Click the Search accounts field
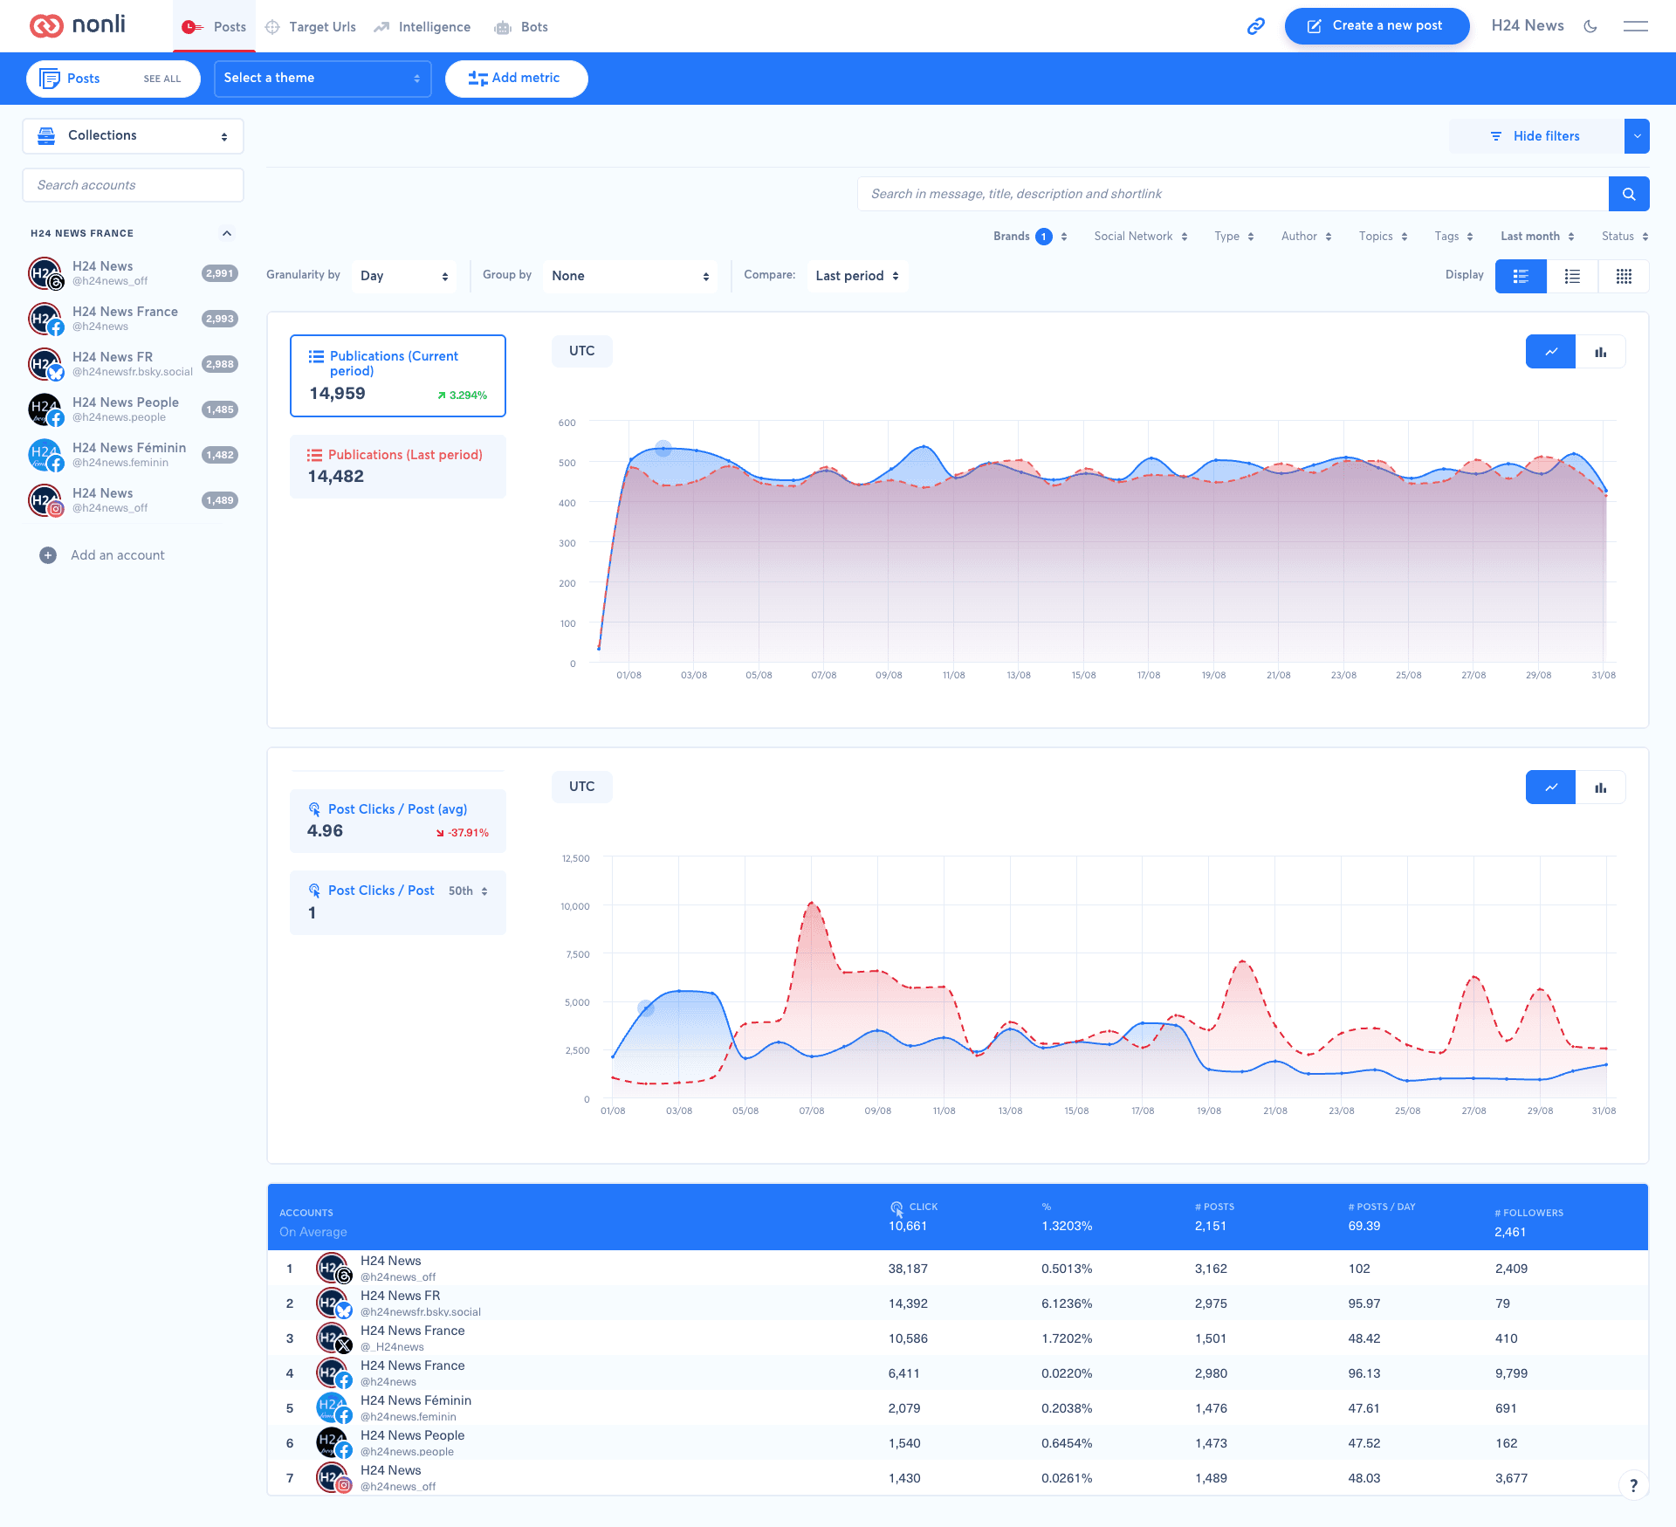 (x=133, y=185)
